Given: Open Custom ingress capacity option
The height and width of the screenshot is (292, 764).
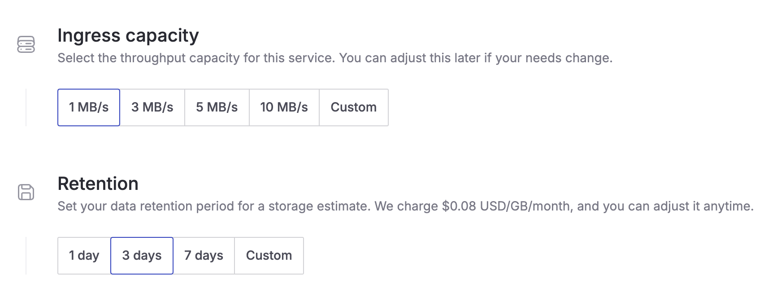Looking at the screenshot, I should [x=354, y=107].
